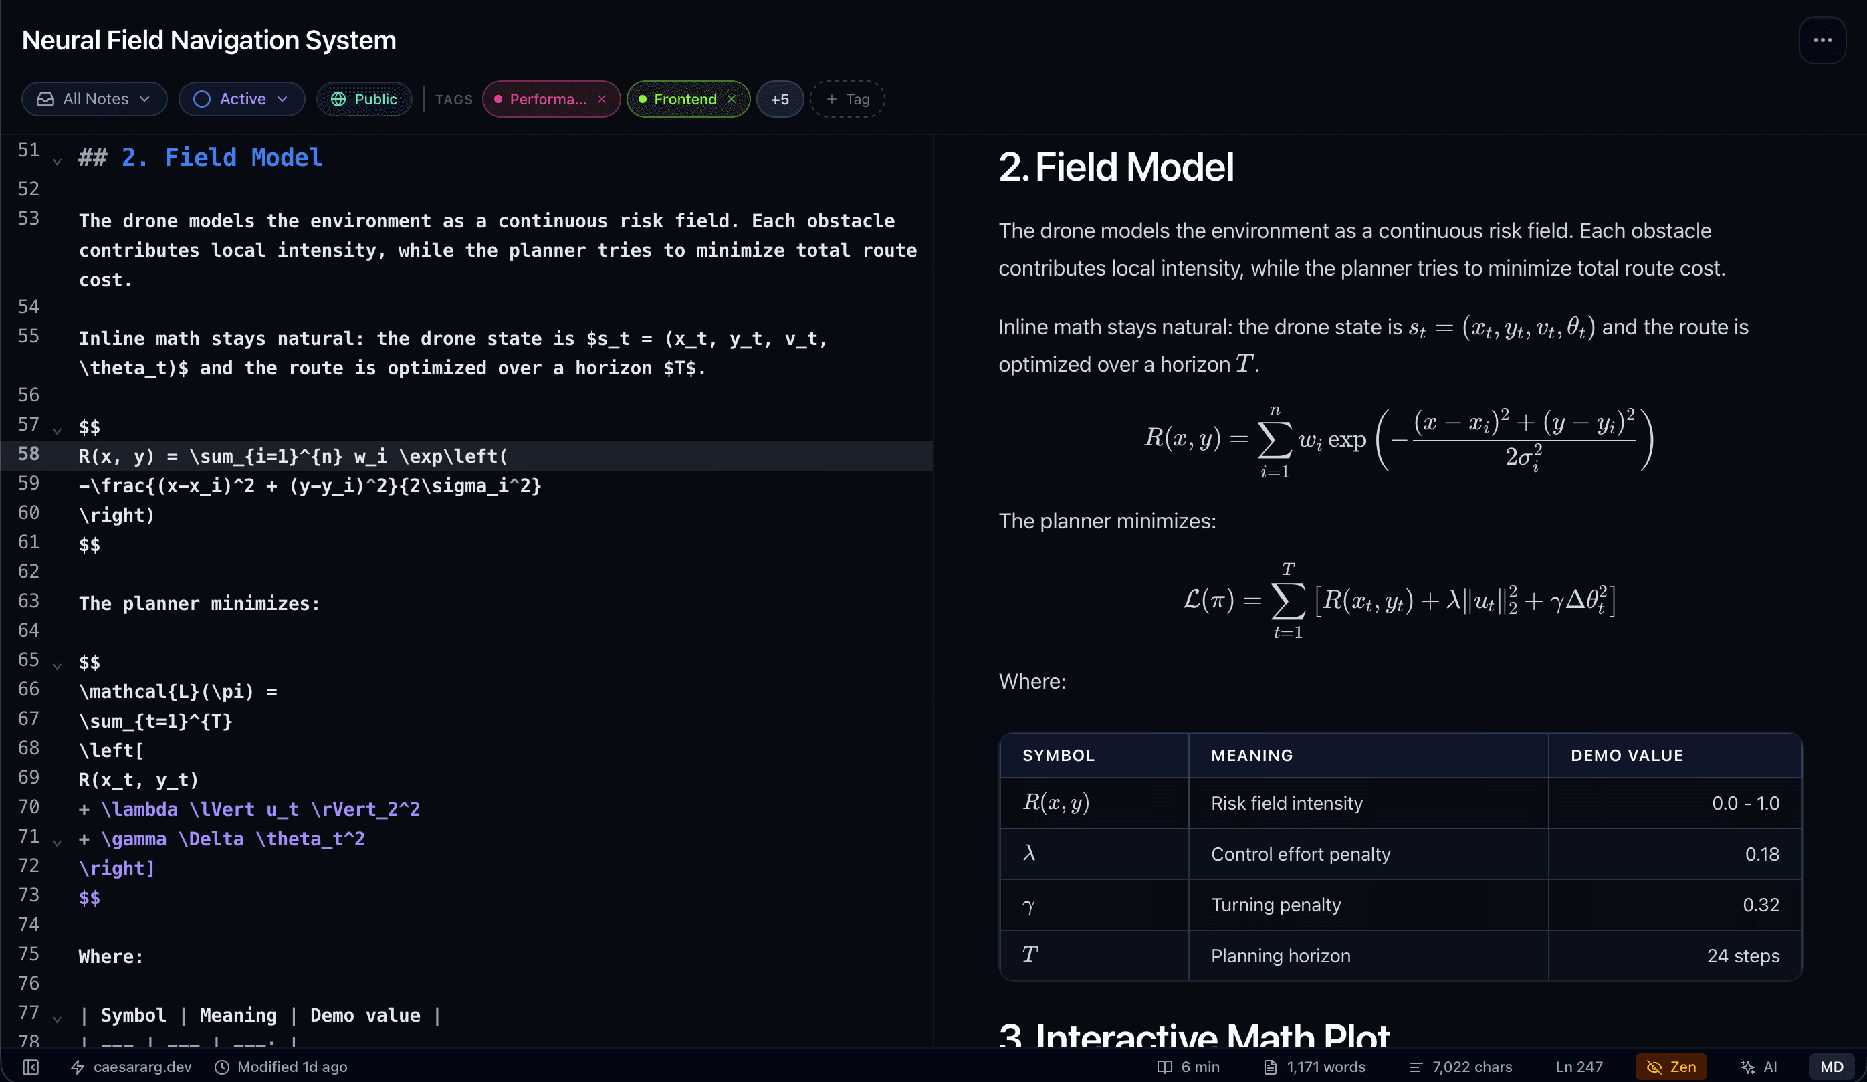The height and width of the screenshot is (1082, 1867).
Task: Toggle the Public visibility badge
Action: tap(364, 98)
